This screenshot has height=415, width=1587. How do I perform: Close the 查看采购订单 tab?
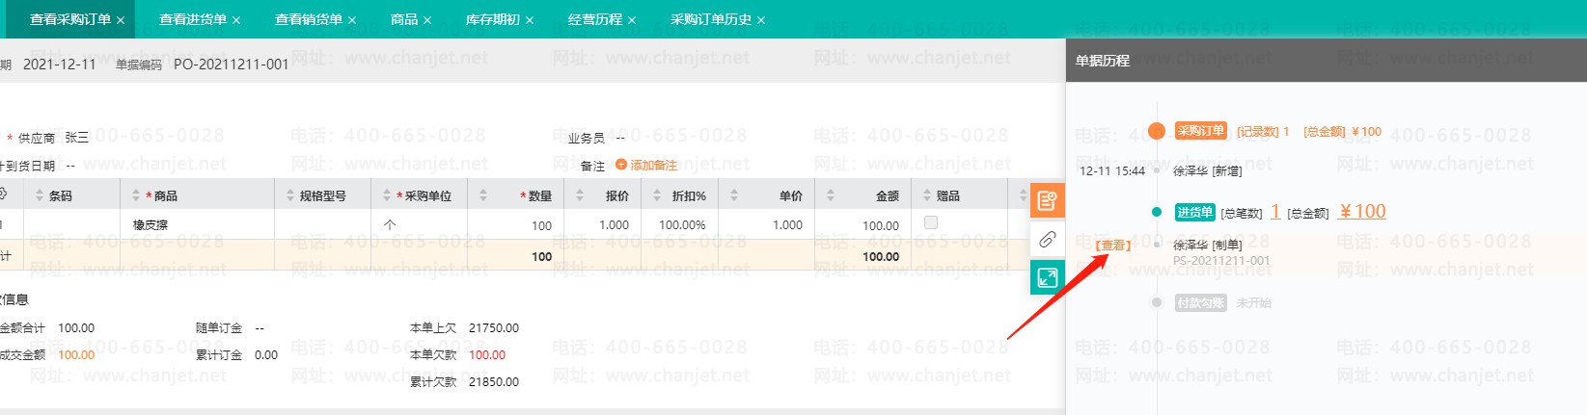coord(121,20)
